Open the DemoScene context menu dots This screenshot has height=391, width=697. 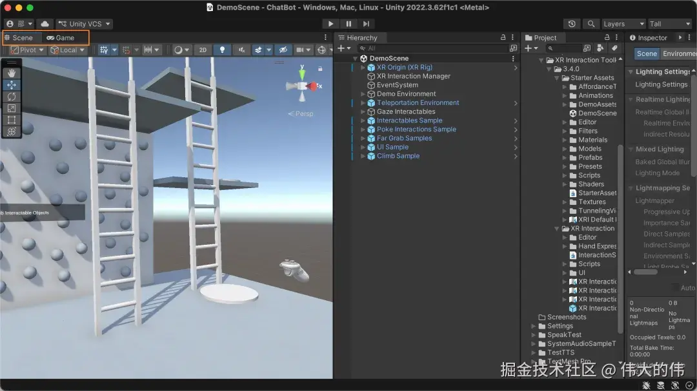pos(513,59)
